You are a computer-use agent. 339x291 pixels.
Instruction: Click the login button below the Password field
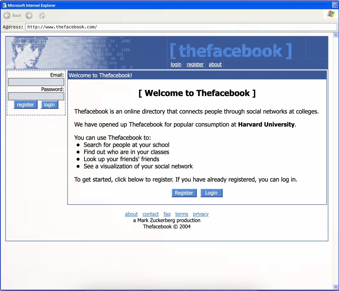click(x=49, y=105)
